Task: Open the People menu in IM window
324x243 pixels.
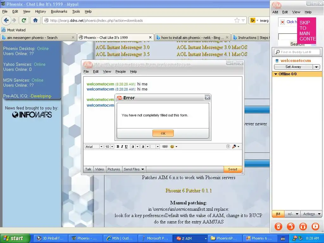Action: 121,72
